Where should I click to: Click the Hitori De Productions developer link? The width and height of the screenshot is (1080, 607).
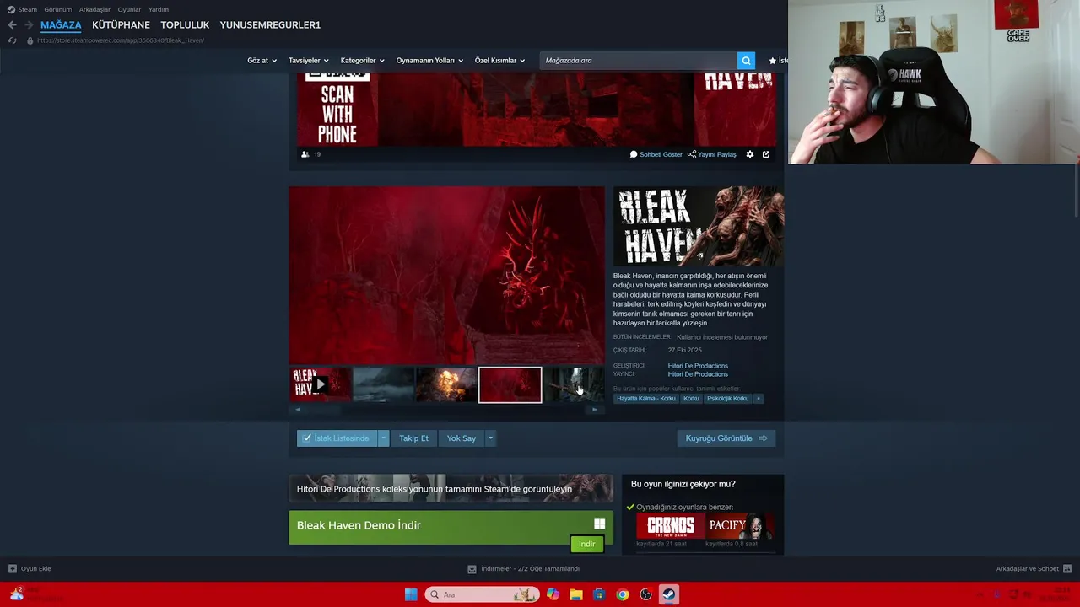tap(698, 366)
